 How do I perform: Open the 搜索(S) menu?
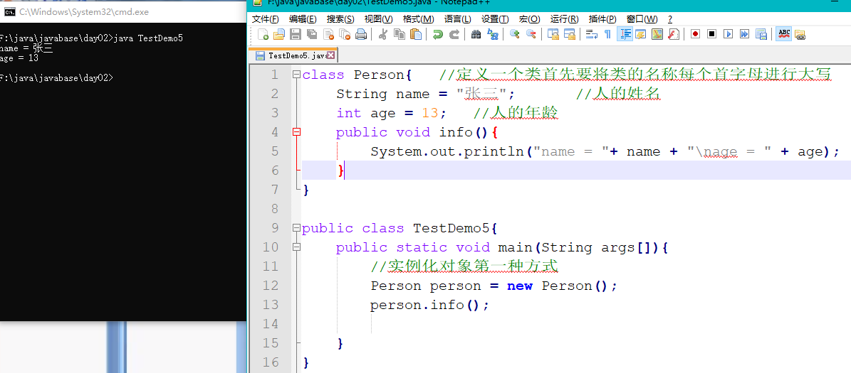click(340, 19)
